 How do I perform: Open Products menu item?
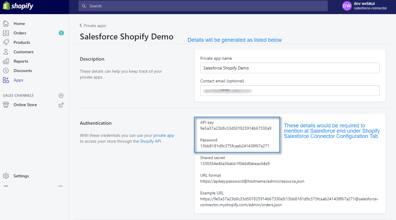tap(22, 42)
